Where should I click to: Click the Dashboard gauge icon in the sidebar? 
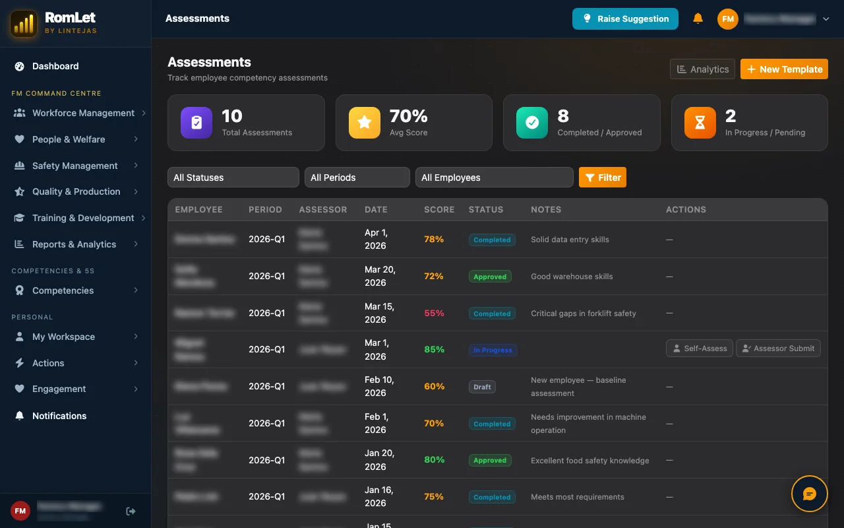19,66
